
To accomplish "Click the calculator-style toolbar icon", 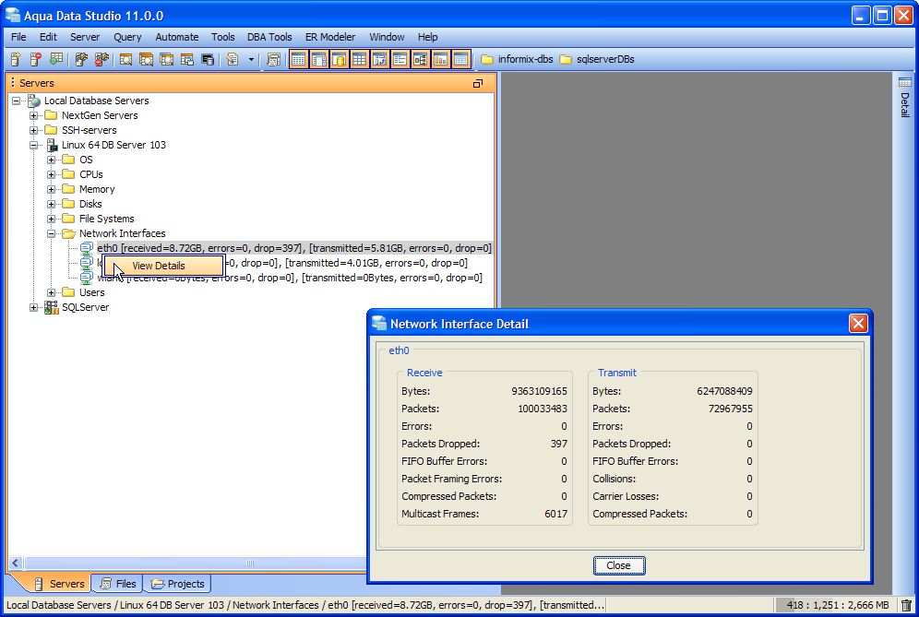I will [273, 59].
